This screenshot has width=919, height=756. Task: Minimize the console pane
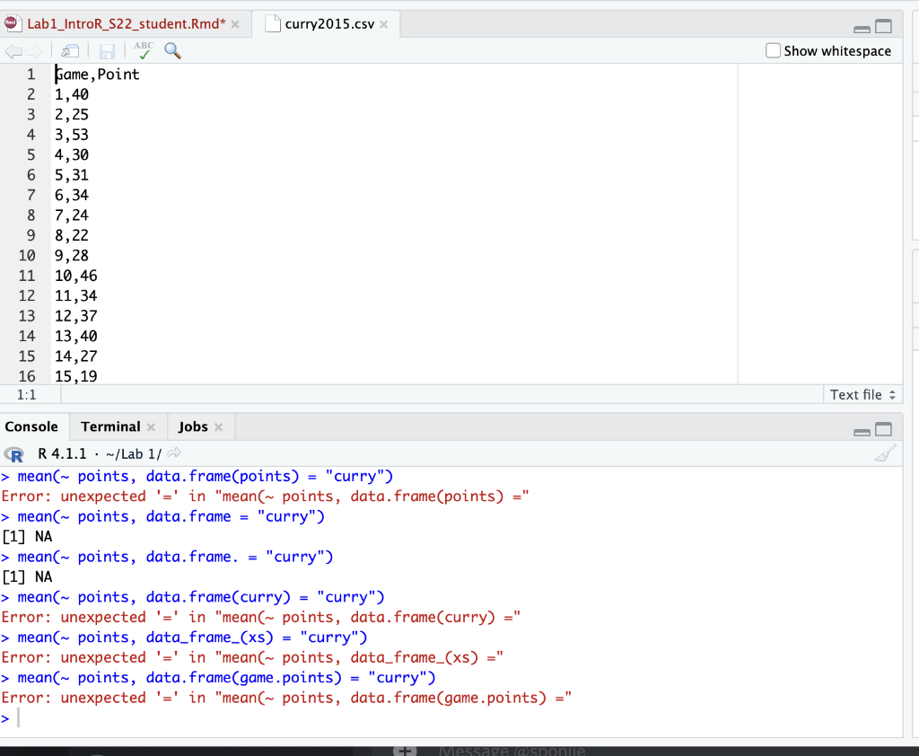click(x=862, y=430)
